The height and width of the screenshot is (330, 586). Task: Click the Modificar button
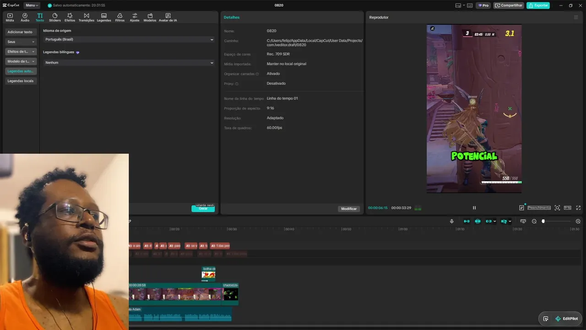349,209
